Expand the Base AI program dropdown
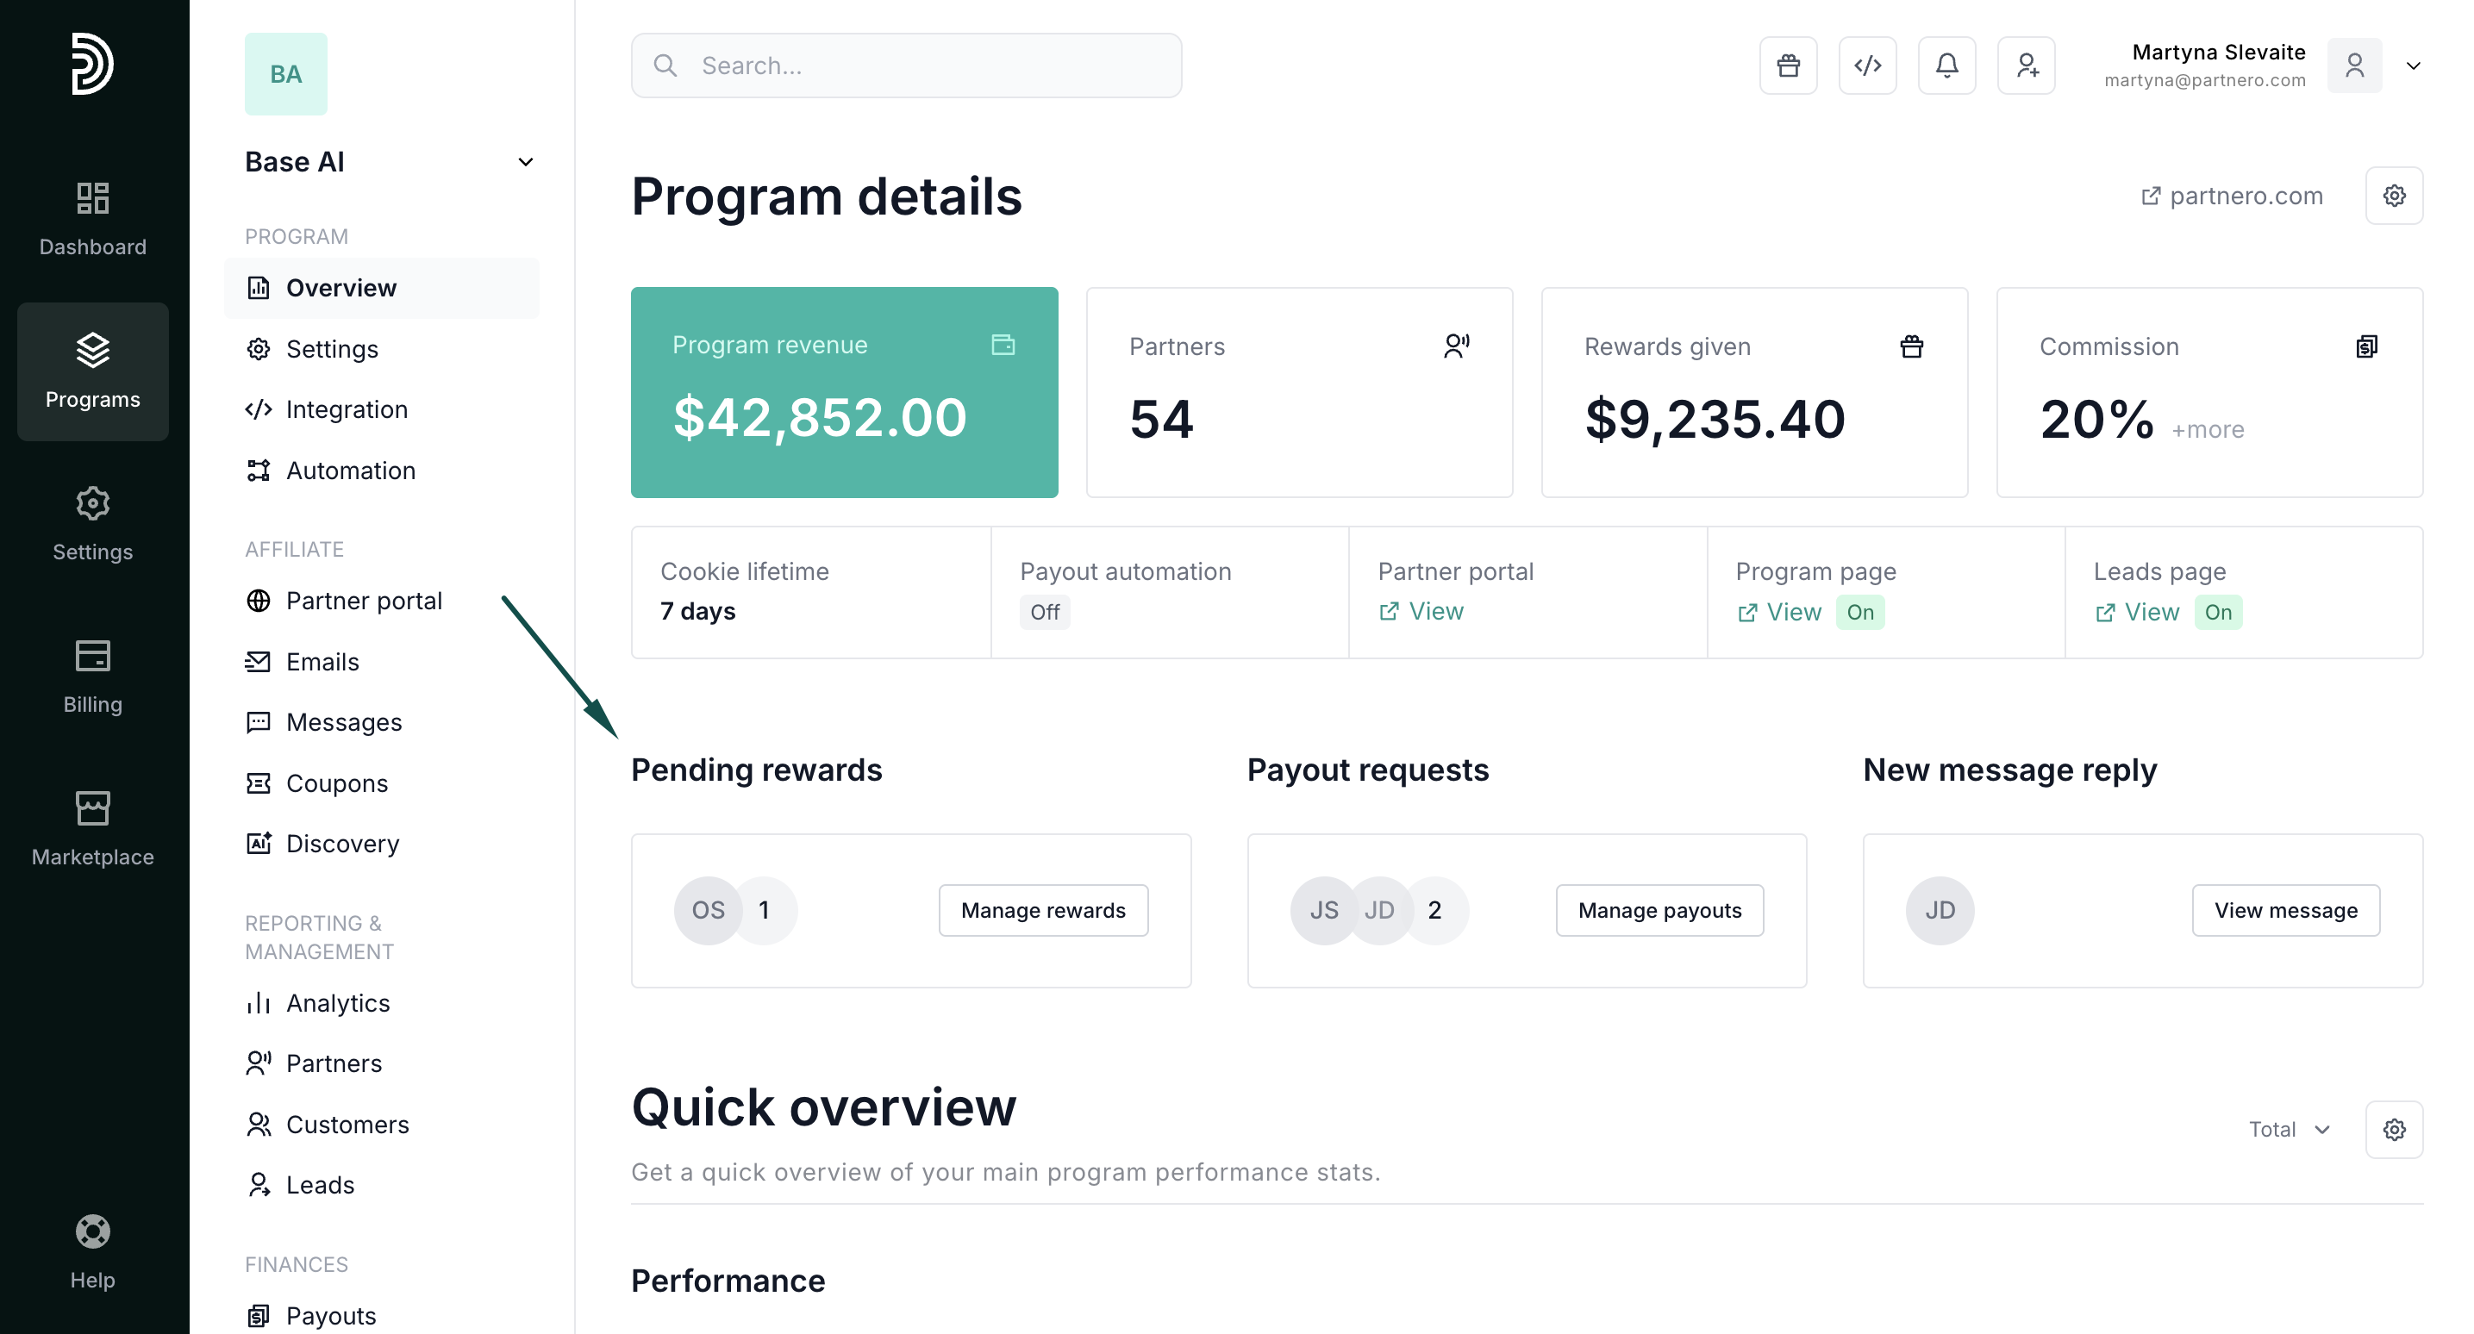This screenshot has height=1334, width=2474. pos(525,162)
